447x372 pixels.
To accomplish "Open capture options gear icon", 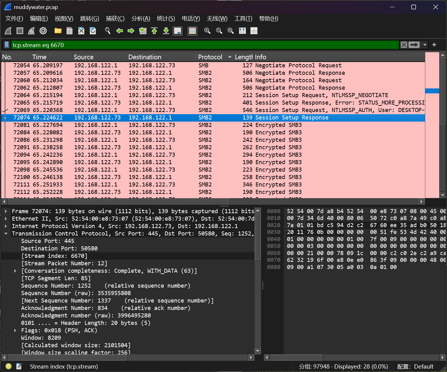I will pyautogui.click(x=43, y=31).
